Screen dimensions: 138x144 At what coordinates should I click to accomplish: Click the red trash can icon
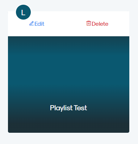[88, 23]
